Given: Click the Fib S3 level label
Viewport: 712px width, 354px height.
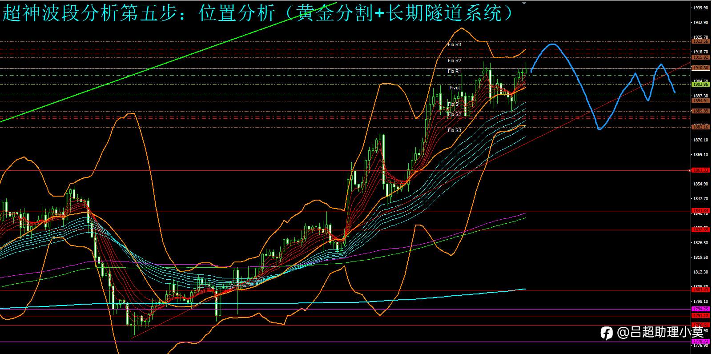Looking at the screenshot, I should click(454, 130).
